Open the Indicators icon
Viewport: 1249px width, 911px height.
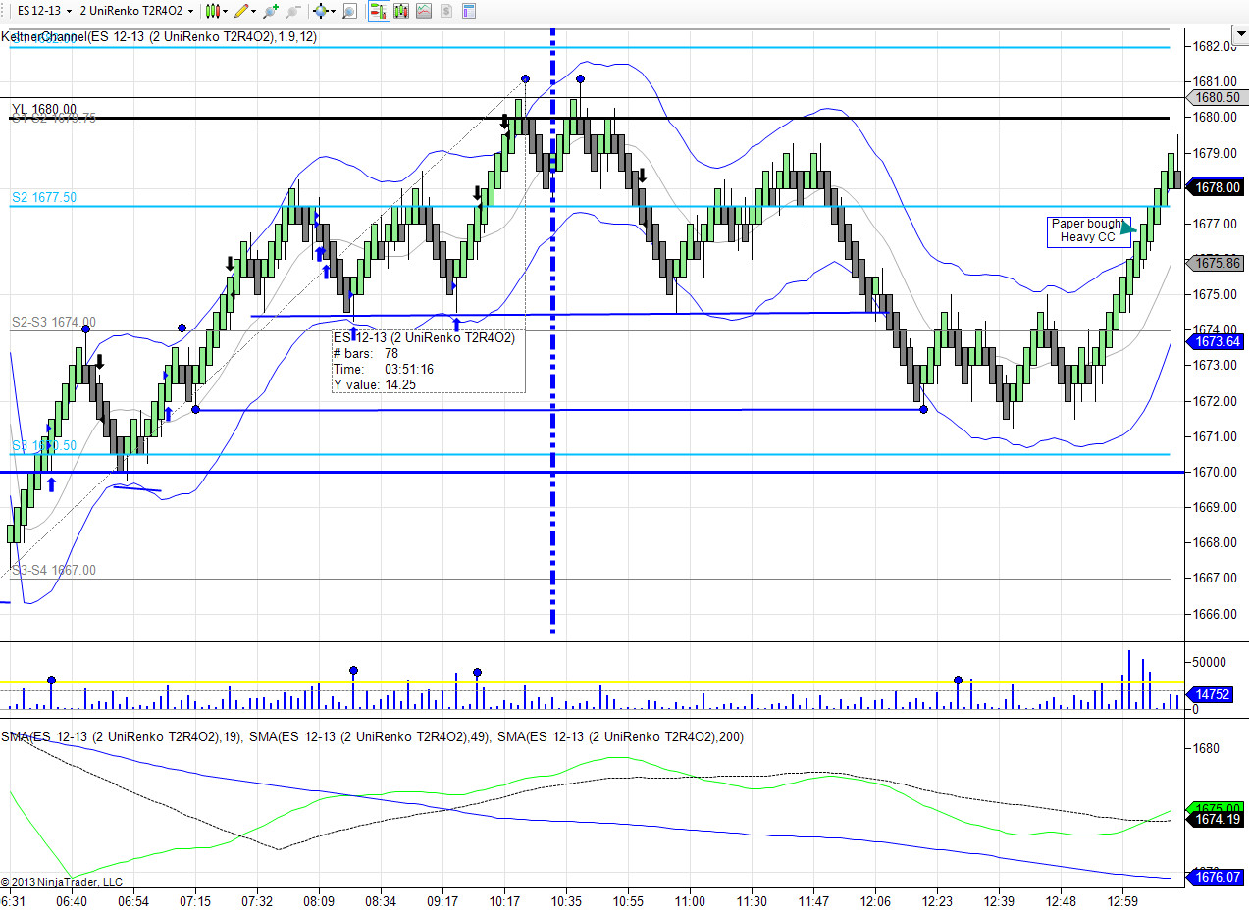pyautogui.click(x=424, y=11)
